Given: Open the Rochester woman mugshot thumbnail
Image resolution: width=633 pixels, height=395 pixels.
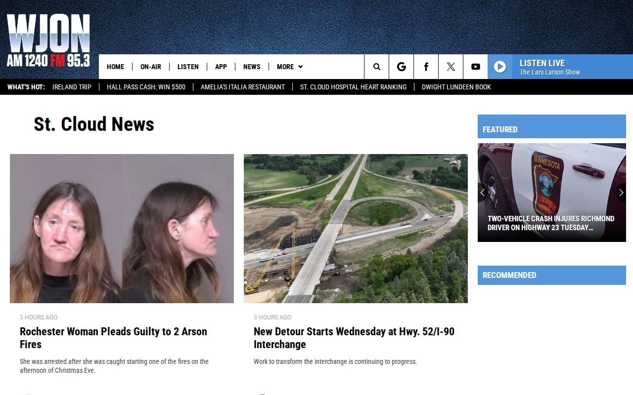Looking at the screenshot, I should 122,229.
